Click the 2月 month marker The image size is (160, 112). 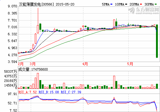coord(21,64)
